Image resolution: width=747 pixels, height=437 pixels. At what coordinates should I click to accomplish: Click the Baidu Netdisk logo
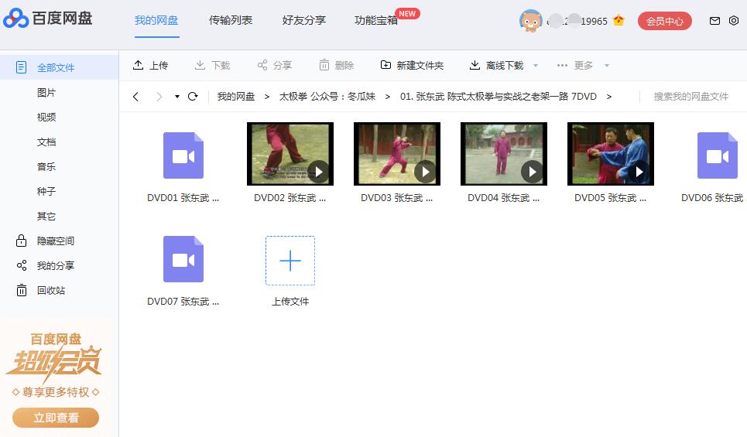47,19
